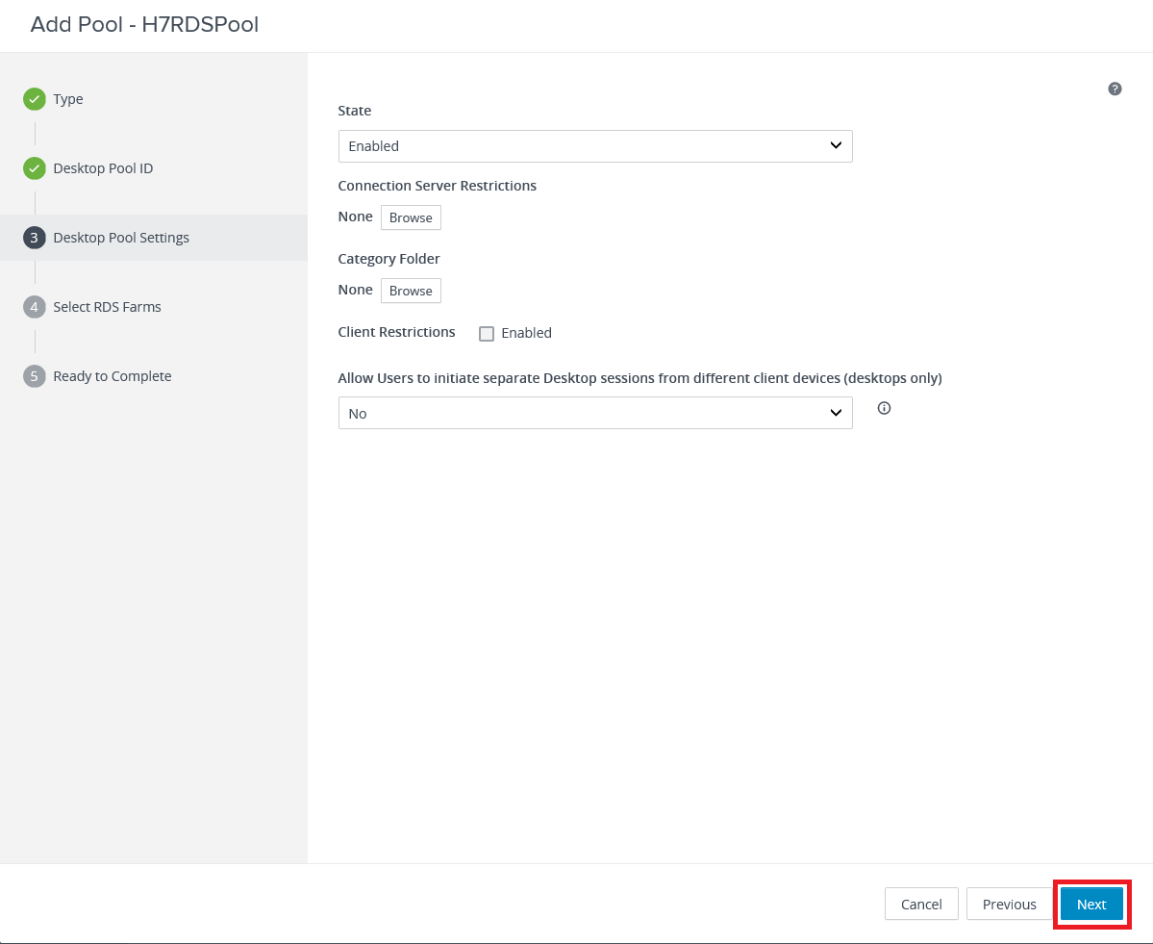Click the help question mark icon

[1115, 89]
